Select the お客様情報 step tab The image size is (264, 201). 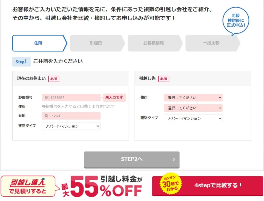[x=155, y=43]
